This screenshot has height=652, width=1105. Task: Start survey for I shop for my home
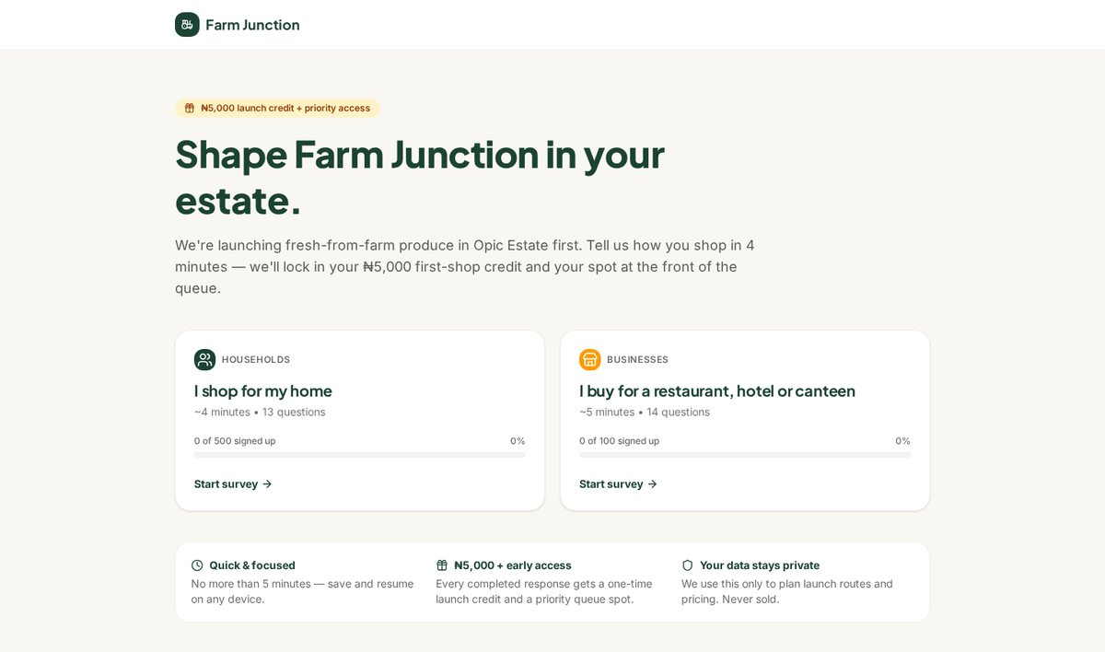pyautogui.click(x=233, y=483)
